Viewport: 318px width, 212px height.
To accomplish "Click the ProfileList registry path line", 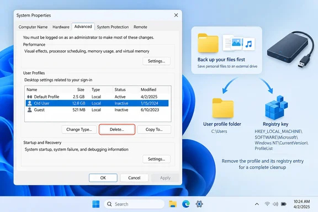I will click(x=264, y=149).
